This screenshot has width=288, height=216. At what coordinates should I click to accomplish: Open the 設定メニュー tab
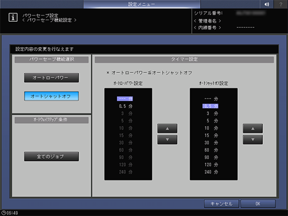[x=141, y=4]
